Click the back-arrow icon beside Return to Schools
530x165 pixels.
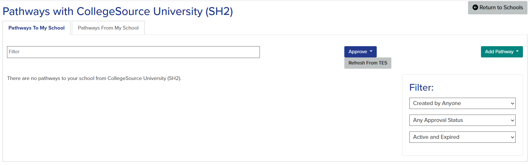(475, 8)
